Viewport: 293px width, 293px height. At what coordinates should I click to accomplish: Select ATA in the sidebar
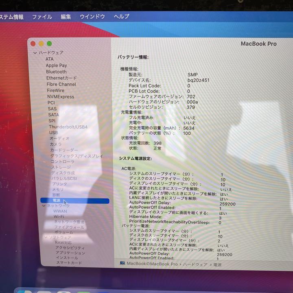pyautogui.click(x=50, y=59)
